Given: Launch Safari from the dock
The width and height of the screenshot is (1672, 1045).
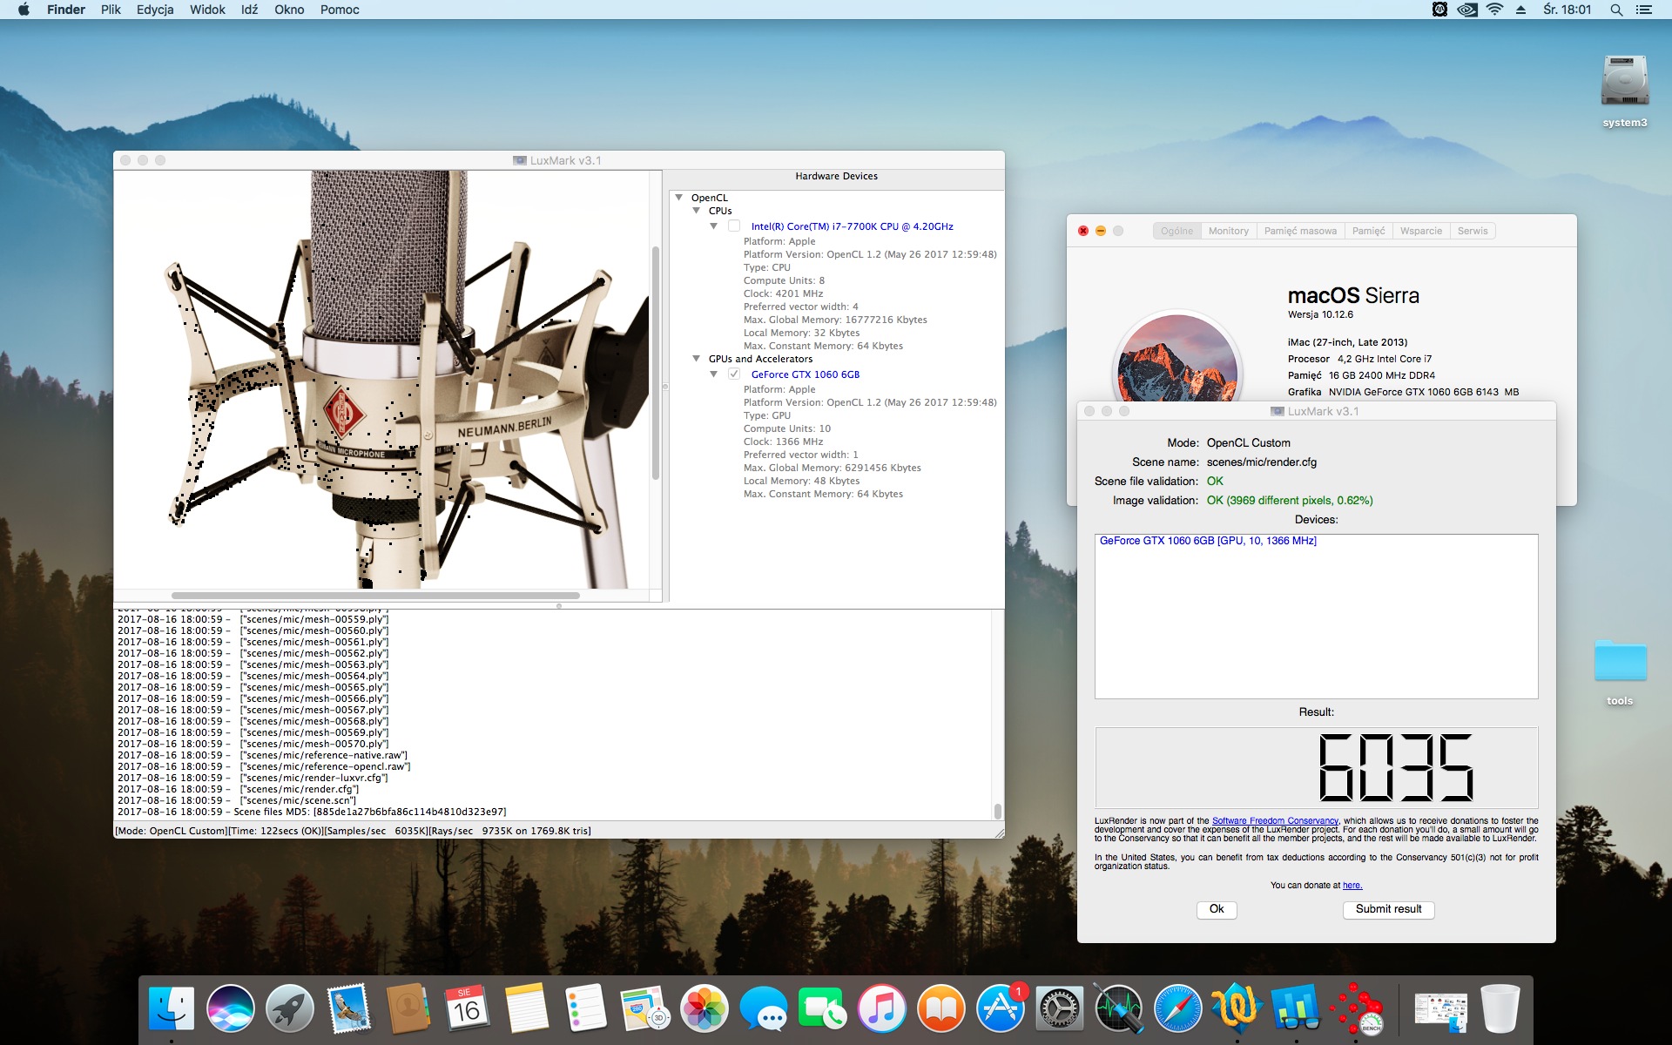Looking at the screenshot, I should coord(1177,1008).
